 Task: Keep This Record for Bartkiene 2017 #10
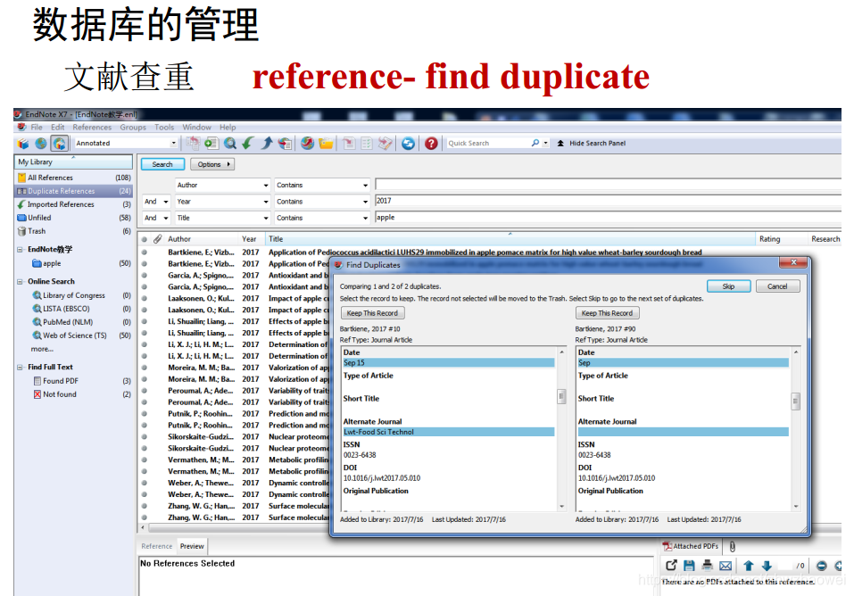pyautogui.click(x=372, y=313)
